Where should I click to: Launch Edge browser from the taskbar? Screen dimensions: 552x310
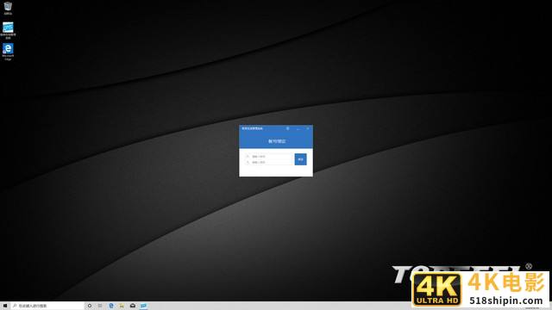(111, 306)
